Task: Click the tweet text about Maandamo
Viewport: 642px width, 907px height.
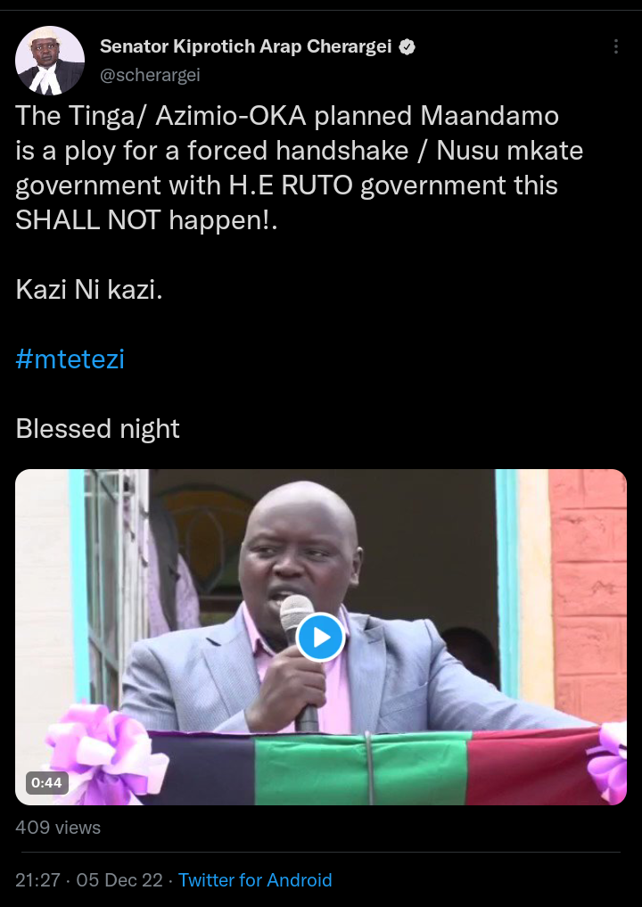Action: 299,168
